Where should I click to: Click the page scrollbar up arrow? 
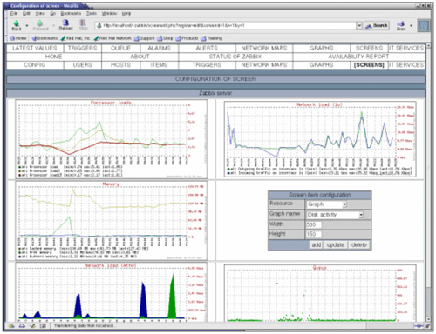428,46
